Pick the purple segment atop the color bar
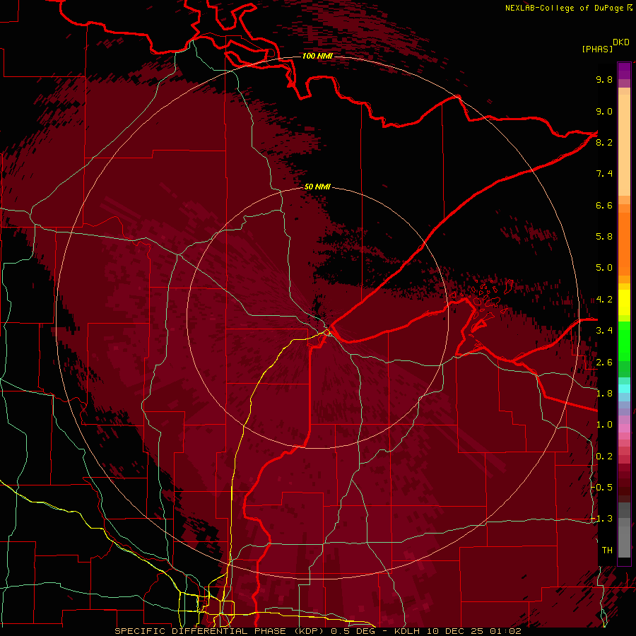This screenshot has width=636, height=636. tap(624, 71)
